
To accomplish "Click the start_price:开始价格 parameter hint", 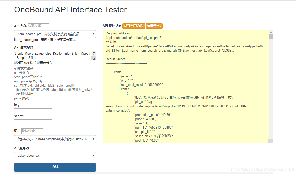I will point(28,77).
